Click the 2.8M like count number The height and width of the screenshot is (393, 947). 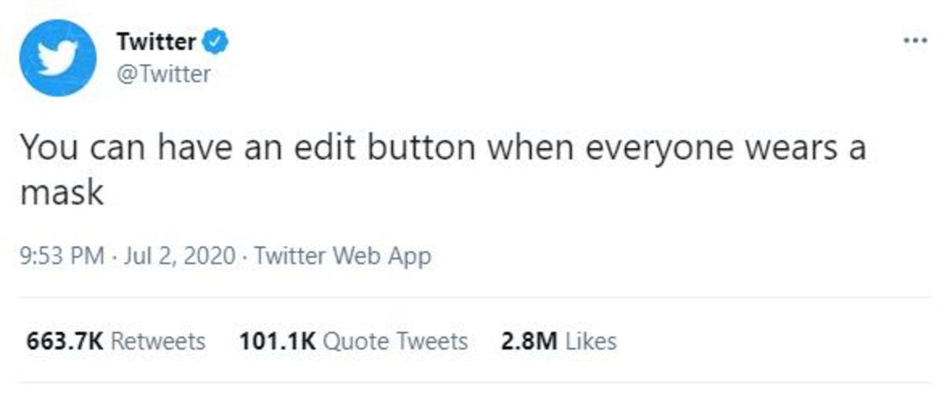tap(529, 341)
